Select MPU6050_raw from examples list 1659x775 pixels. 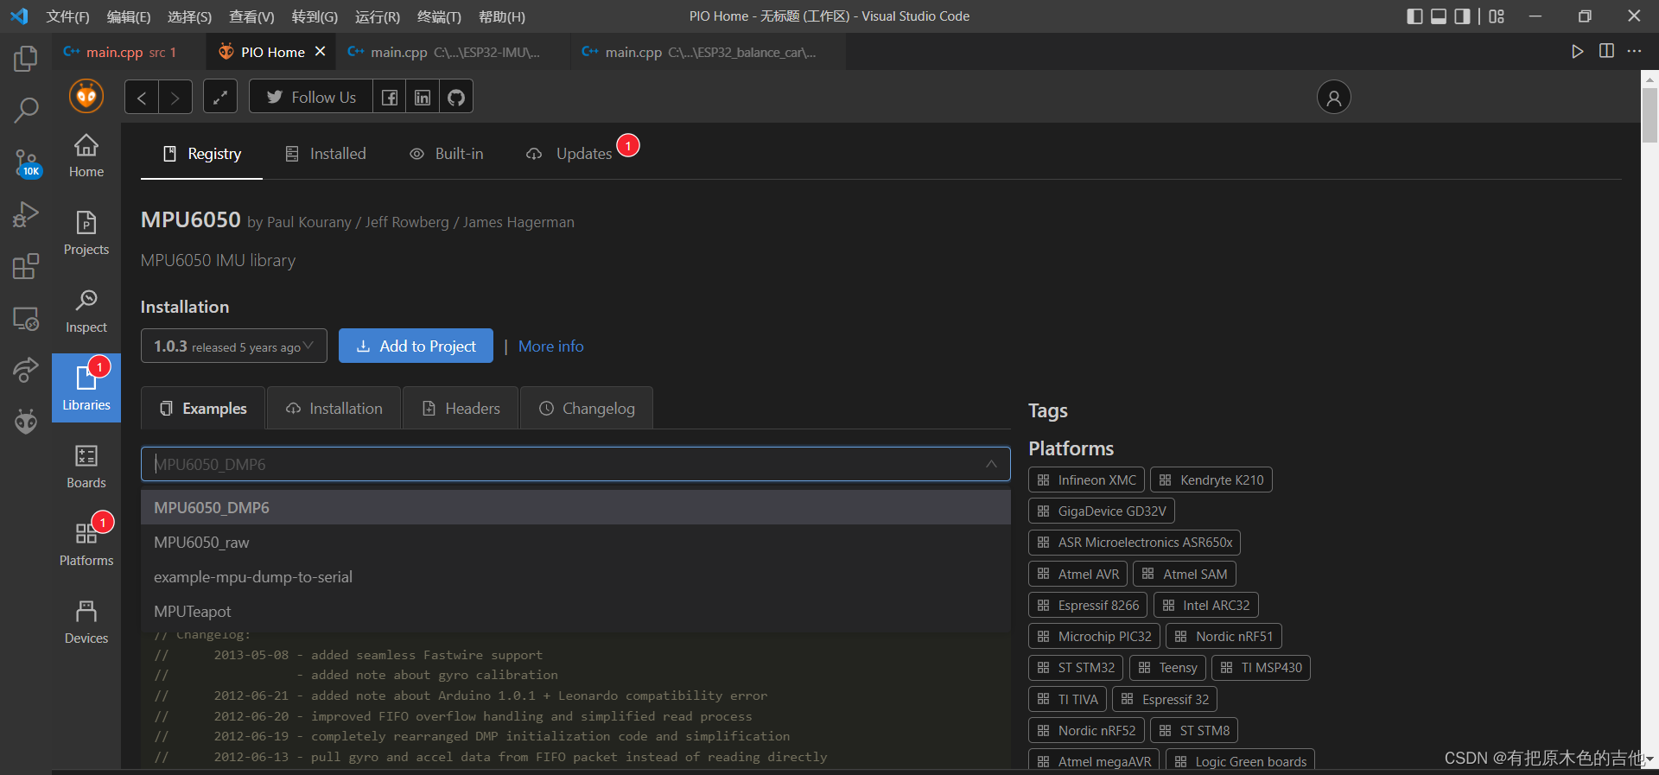(x=575, y=542)
